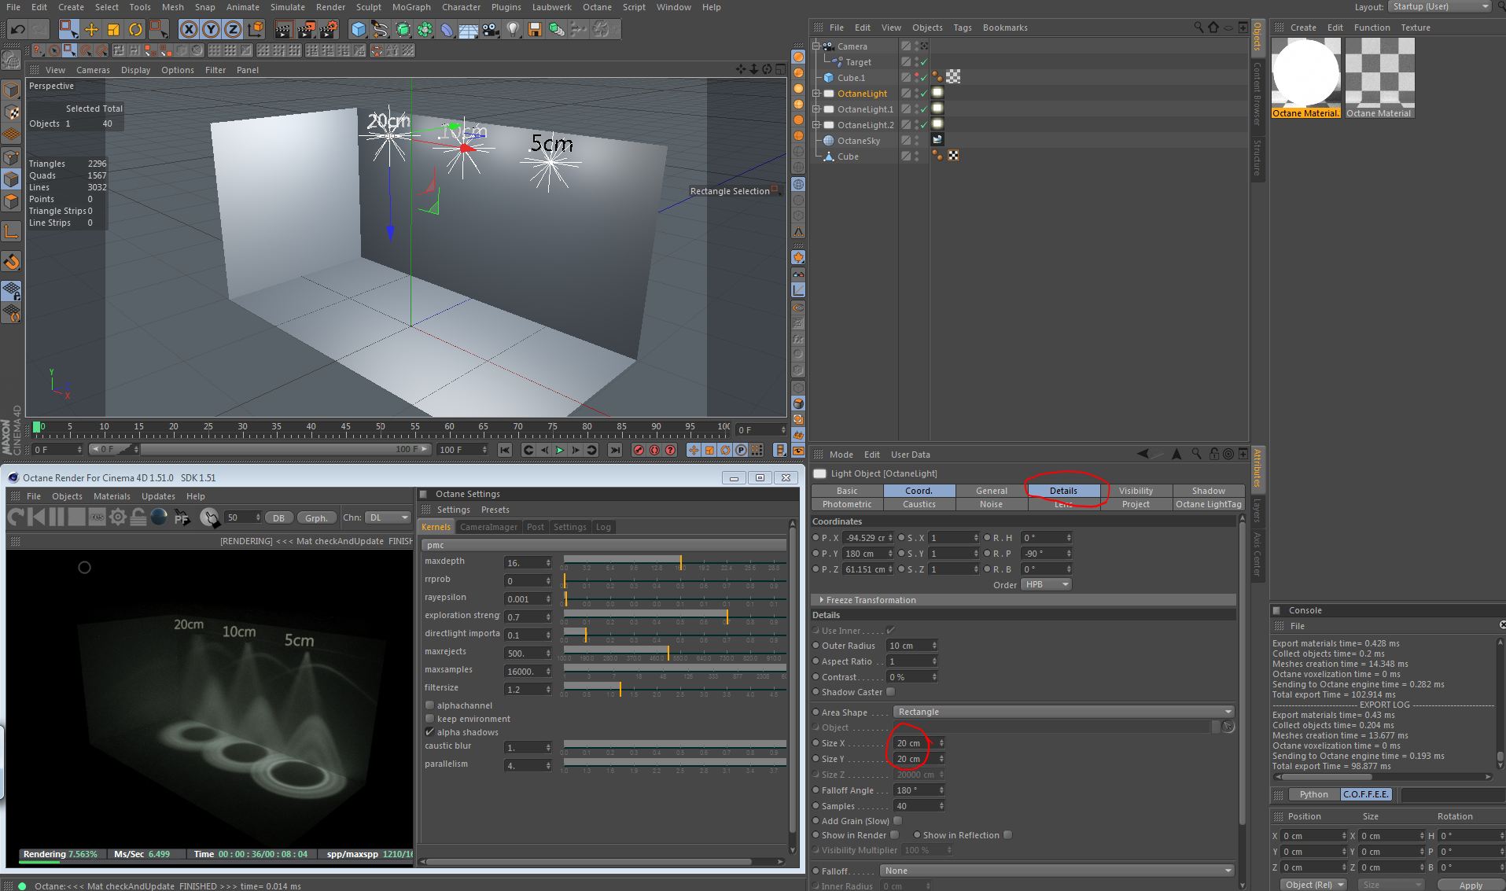Pause the Octane render

pos(57,517)
